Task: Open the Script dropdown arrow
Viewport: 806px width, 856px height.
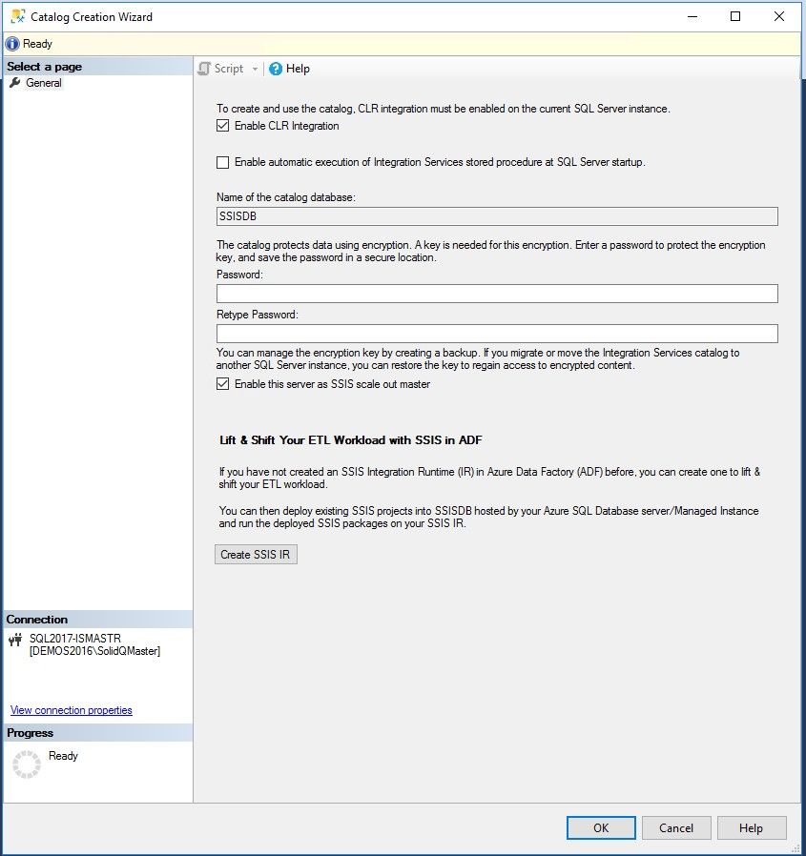Action: click(255, 69)
